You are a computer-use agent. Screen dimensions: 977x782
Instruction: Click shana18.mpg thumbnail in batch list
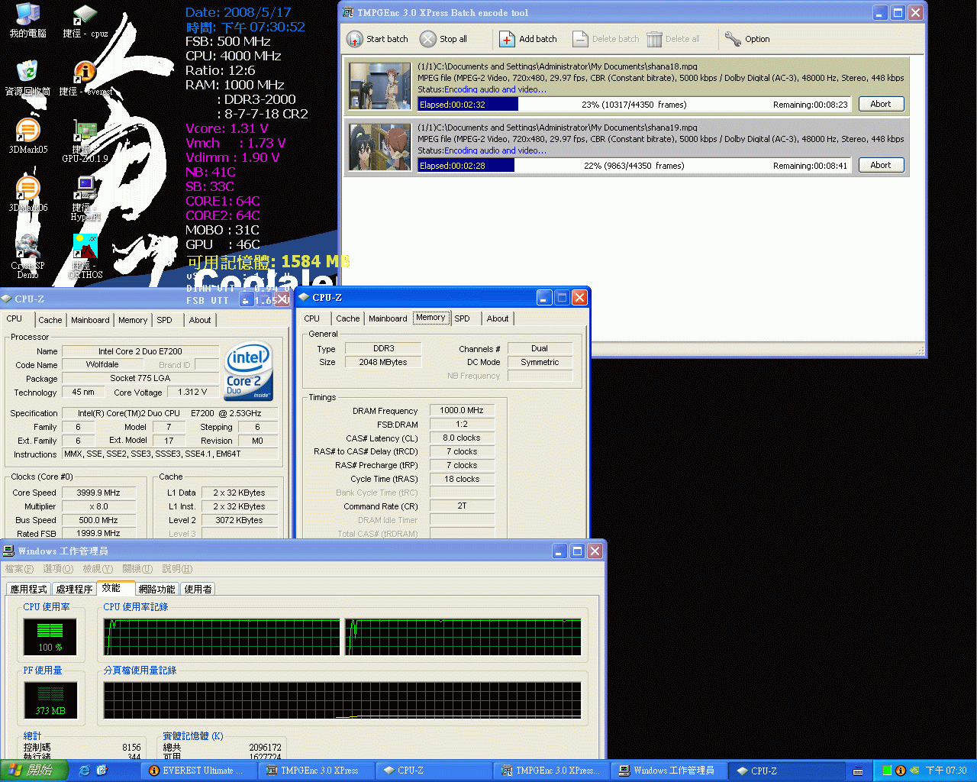[x=379, y=86]
